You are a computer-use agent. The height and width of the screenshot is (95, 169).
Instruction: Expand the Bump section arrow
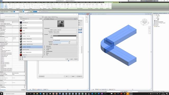(x=45, y=53)
